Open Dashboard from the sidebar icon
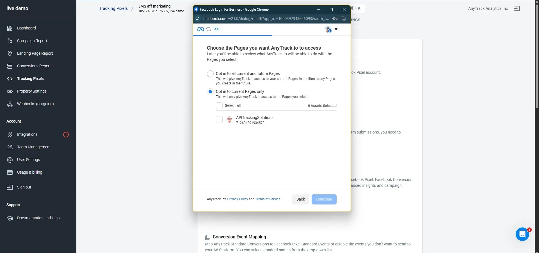Viewport: 539px width, 253px height. click(10, 28)
